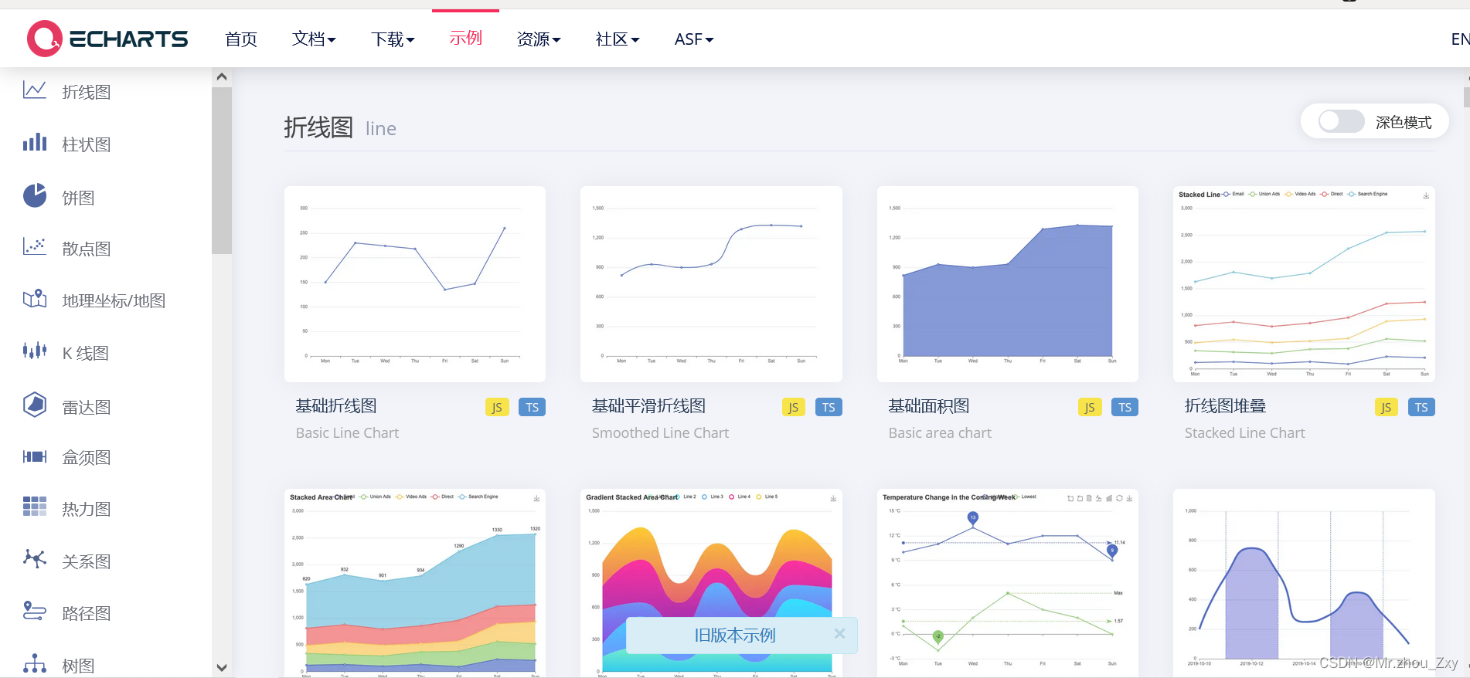Click Stacked Line Chart subtitle text
1470x678 pixels.
[1244, 433]
